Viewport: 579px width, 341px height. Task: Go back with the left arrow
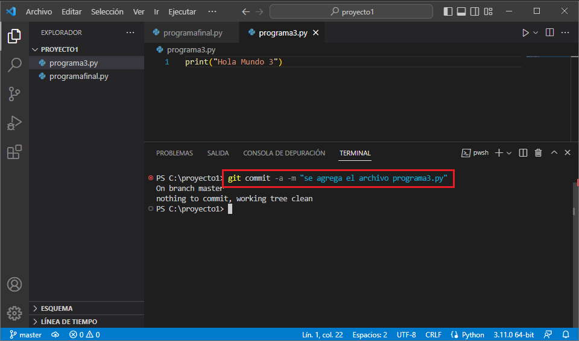click(246, 12)
